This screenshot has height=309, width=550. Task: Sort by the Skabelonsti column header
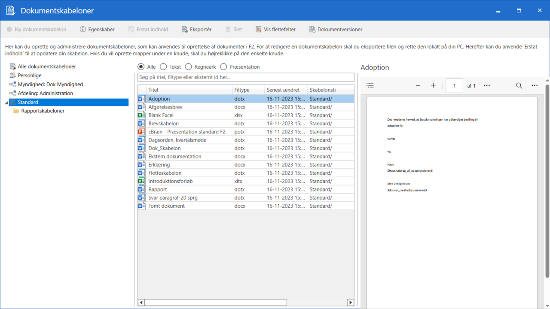pos(331,90)
